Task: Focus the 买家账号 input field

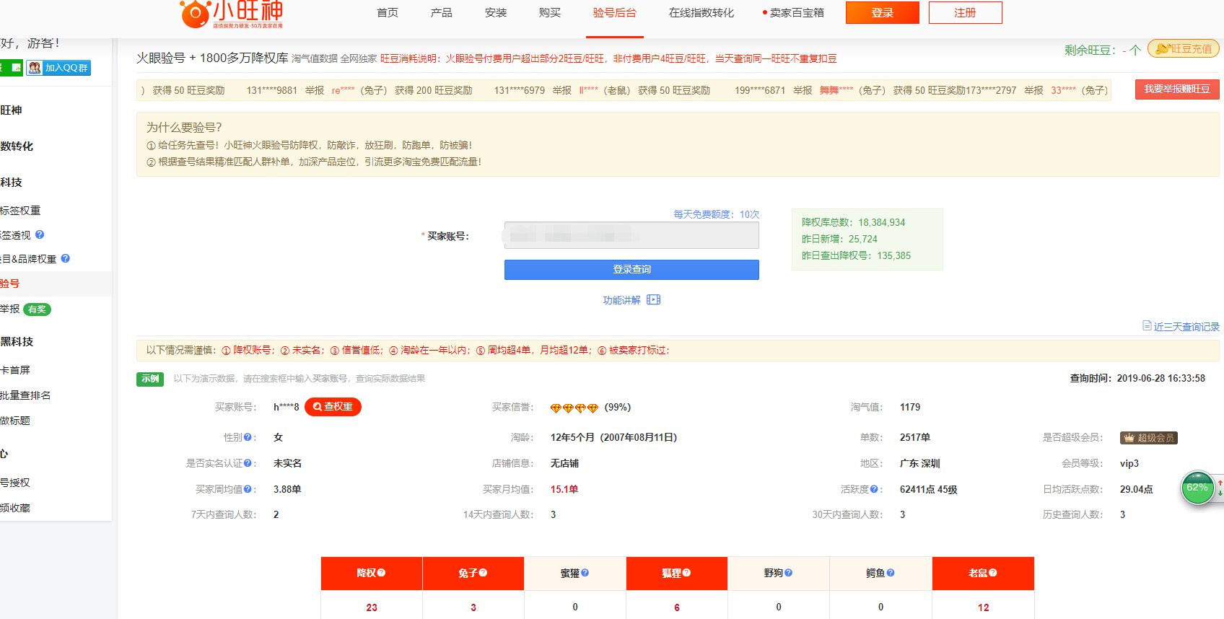Action: tap(631, 235)
